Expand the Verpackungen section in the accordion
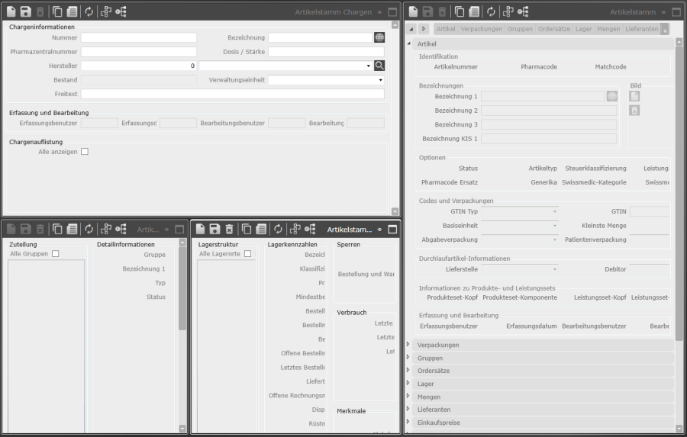687x437 pixels. pos(438,345)
